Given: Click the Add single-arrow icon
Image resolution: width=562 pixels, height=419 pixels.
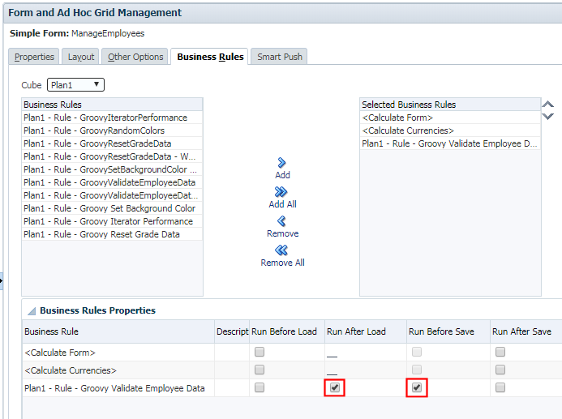Looking at the screenshot, I should click(x=282, y=163).
